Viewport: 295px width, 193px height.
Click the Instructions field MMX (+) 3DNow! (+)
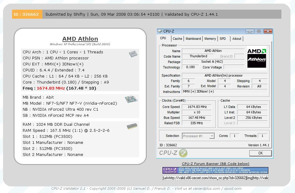225,92
